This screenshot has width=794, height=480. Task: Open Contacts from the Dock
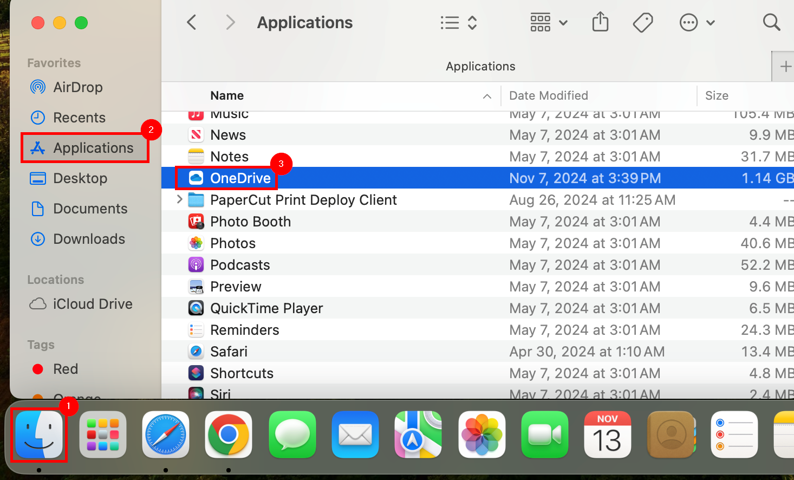tap(671, 434)
